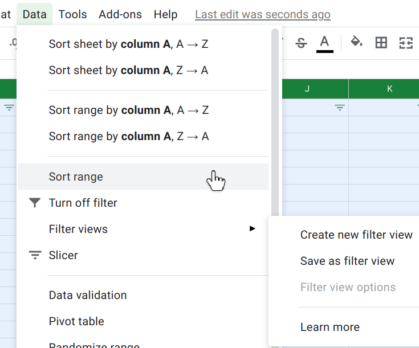Click the funnel icon beside Turn off filter
This screenshot has width=419, height=348.
point(35,203)
